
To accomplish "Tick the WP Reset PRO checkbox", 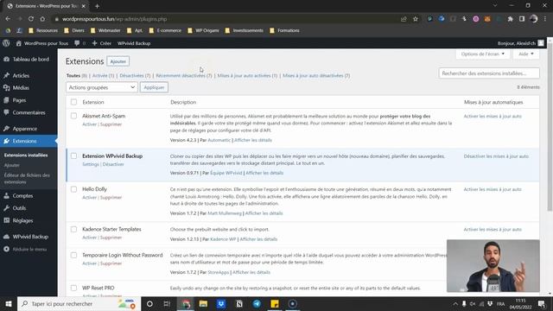I will tap(73, 288).
